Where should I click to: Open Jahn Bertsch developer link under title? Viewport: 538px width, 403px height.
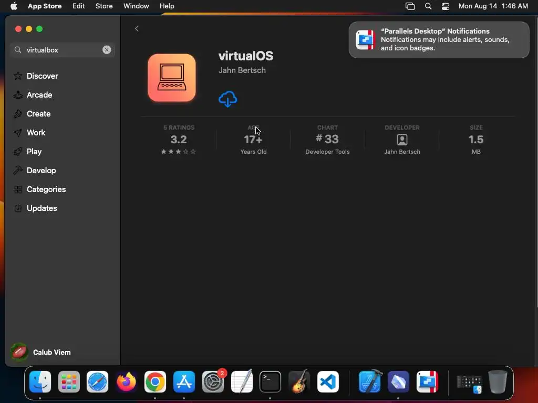(242, 70)
